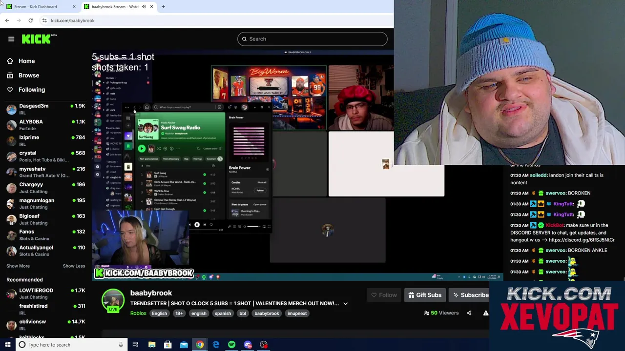Open Dasgasd3m channel avatar in sidebar

[x=11, y=109]
